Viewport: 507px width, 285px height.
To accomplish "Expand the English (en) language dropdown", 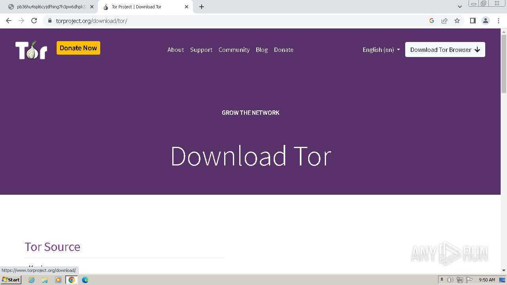I will click(x=381, y=50).
